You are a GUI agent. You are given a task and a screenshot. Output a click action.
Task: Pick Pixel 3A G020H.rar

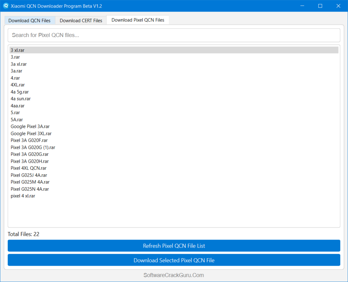pyautogui.click(x=174, y=161)
